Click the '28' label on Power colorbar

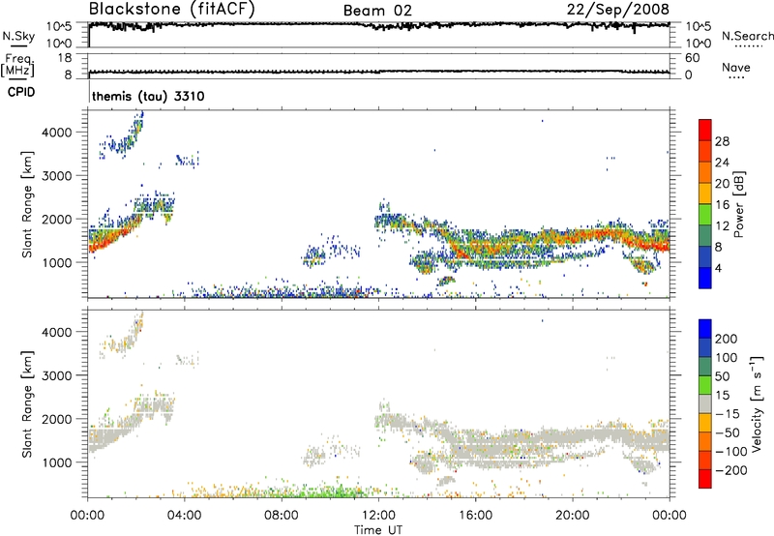(722, 141)
